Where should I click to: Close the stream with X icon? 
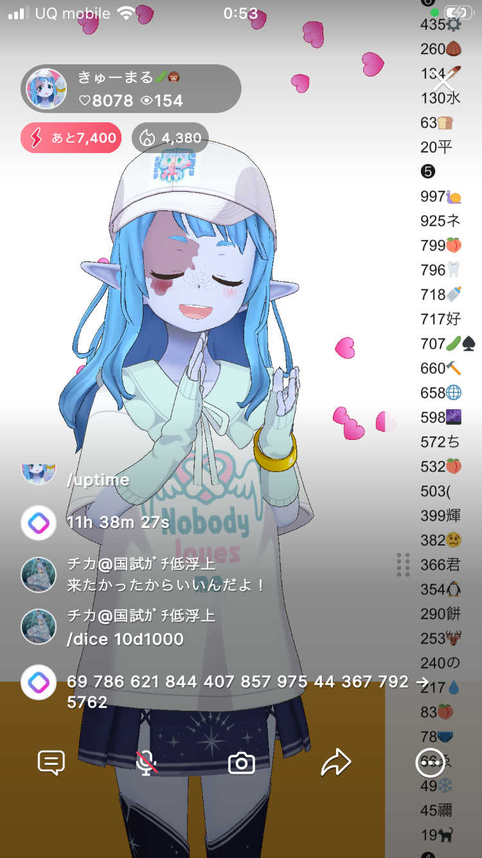[443, 83]
